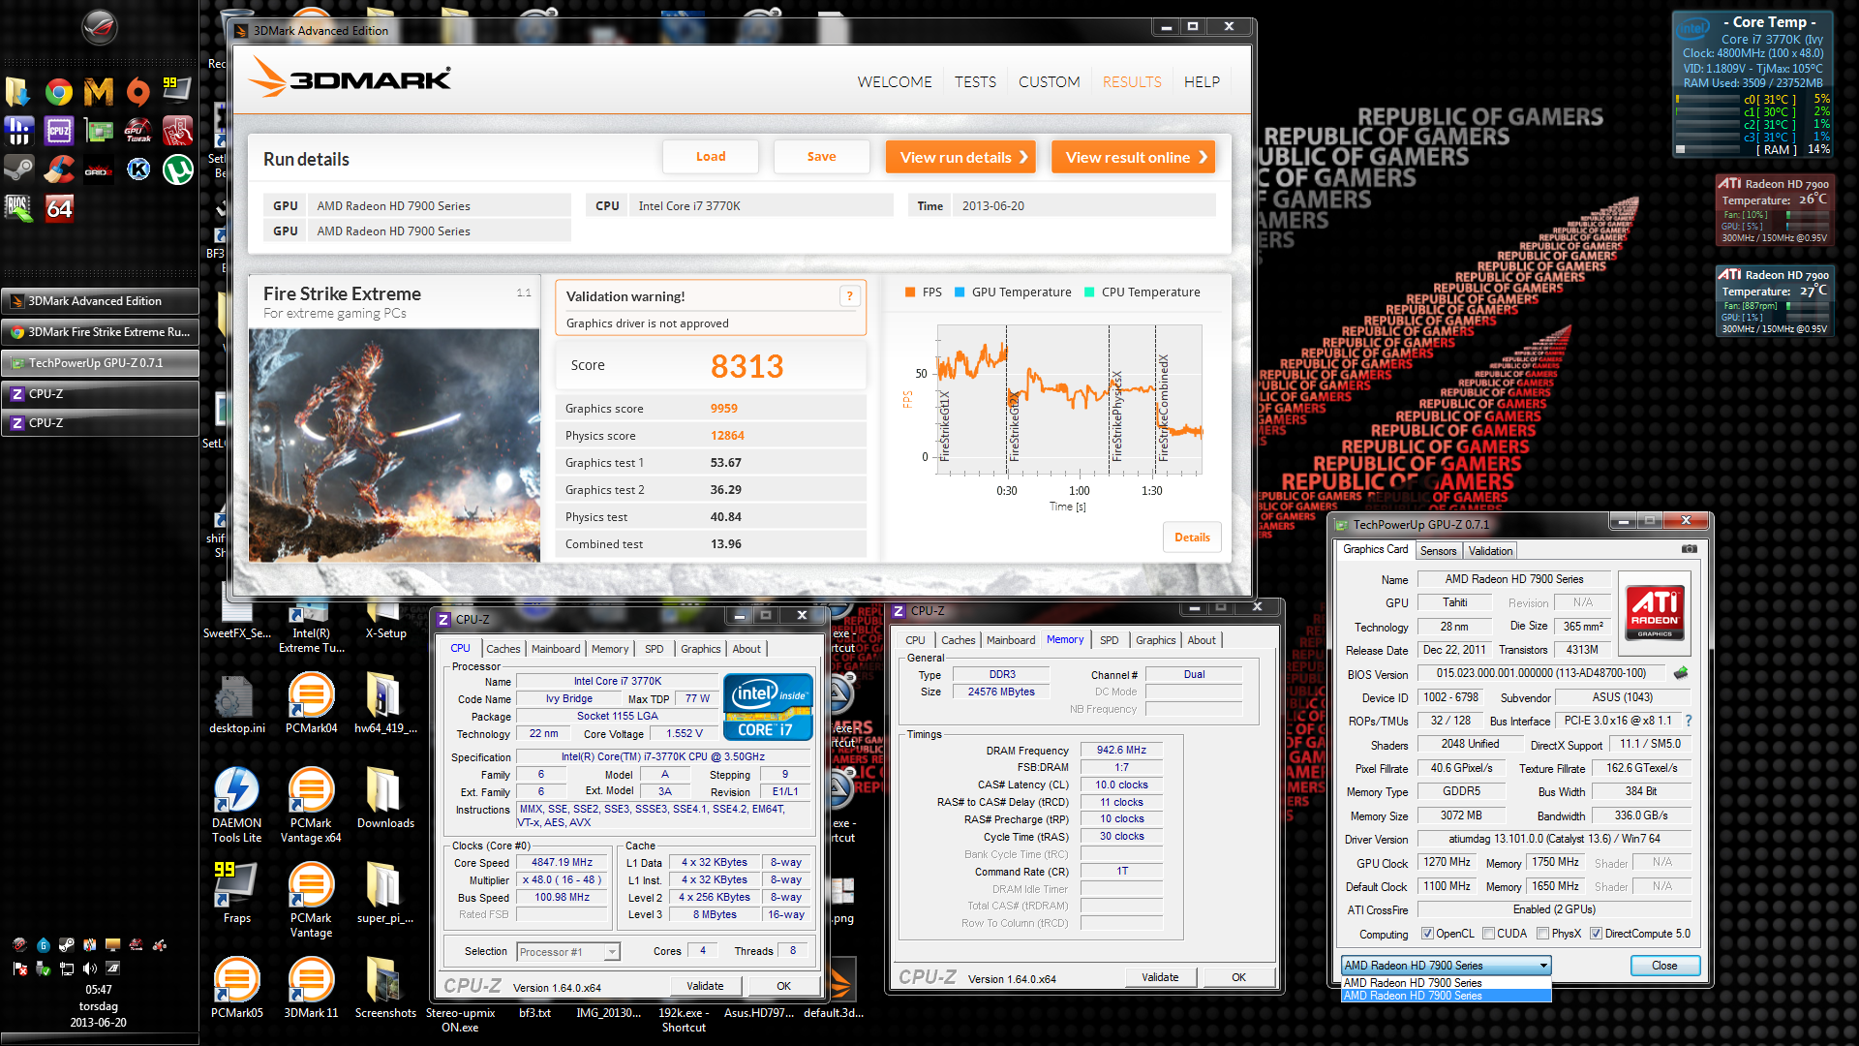Open the downloads folder quick launch icon
Viewport: 1859px width, 1046px height.
(x=19, y=91)
